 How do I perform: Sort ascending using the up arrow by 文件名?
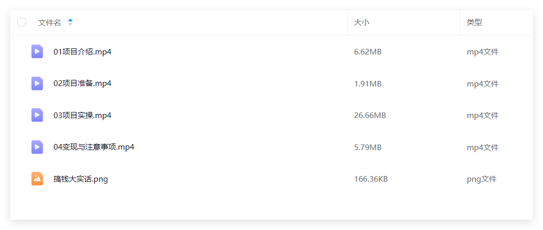click(70, 20)
